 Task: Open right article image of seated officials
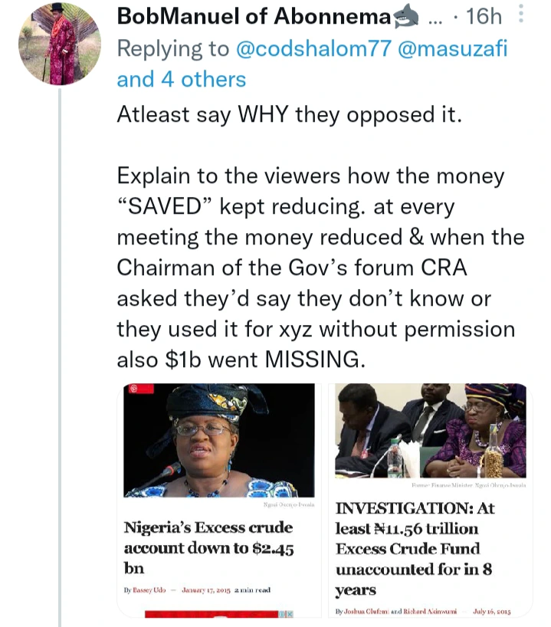431,431
